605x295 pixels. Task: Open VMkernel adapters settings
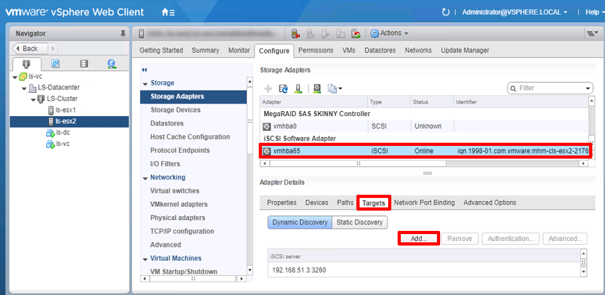[179, 204]
